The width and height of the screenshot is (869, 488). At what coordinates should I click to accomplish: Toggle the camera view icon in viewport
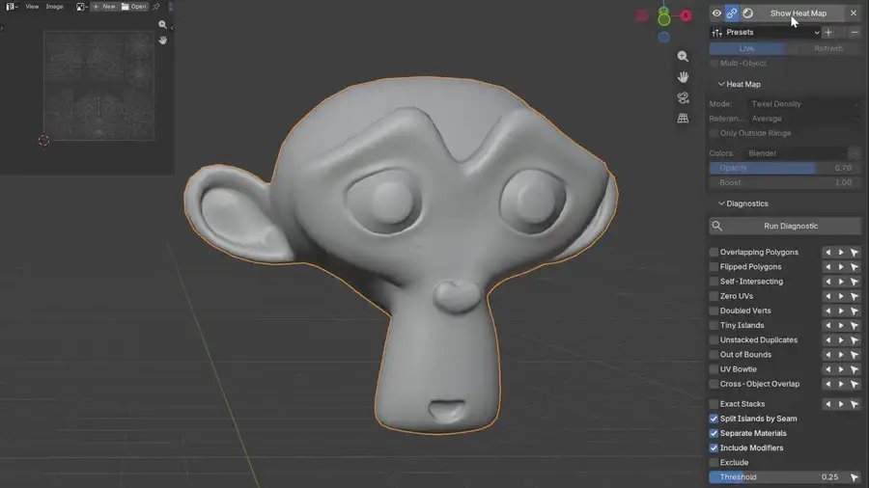click(x=683, y=98)
